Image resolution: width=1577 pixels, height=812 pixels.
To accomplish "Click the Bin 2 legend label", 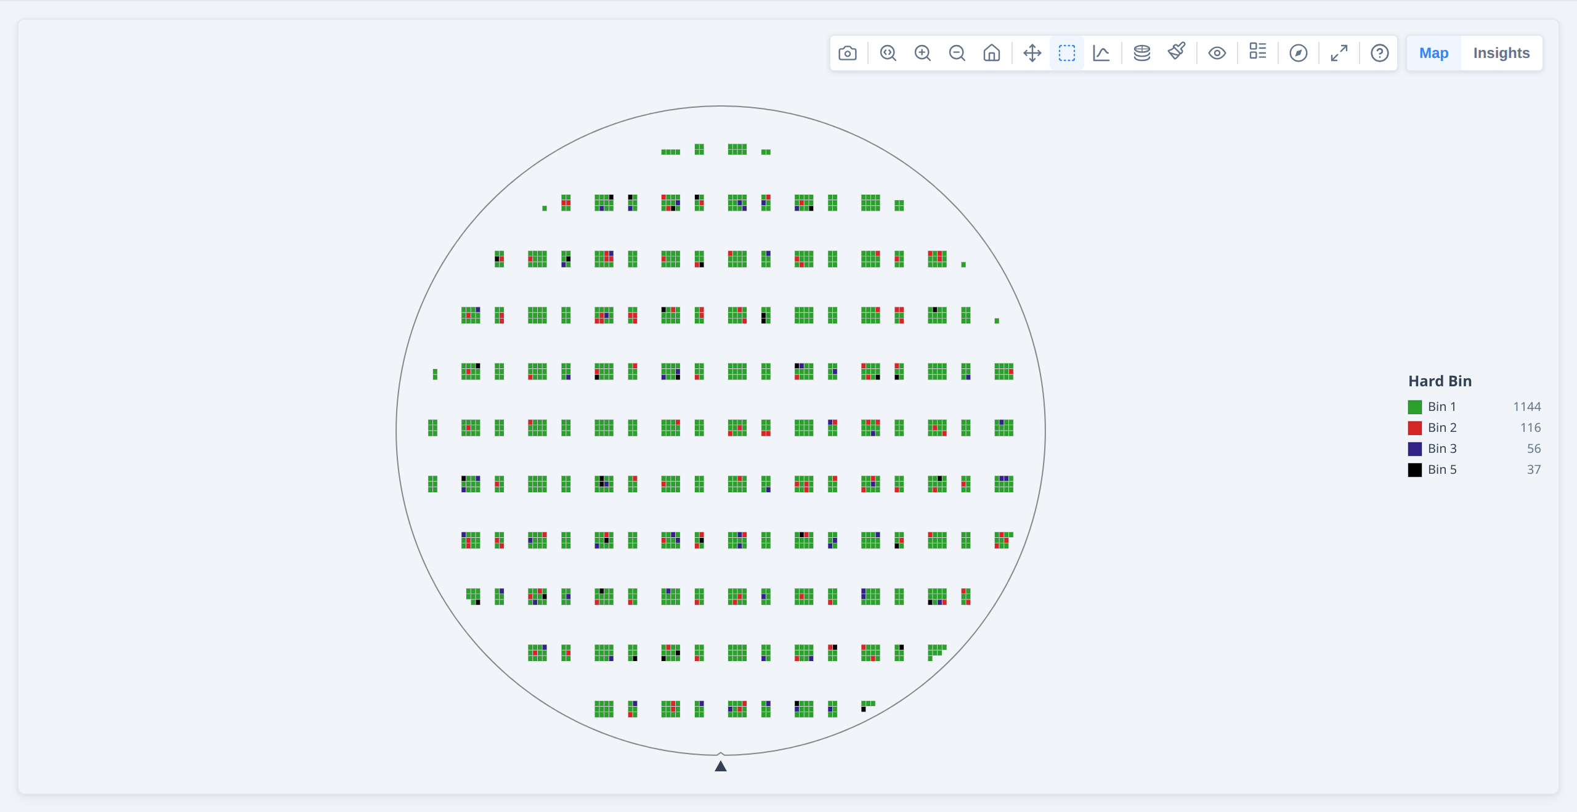I will [x=1442, y=428].
